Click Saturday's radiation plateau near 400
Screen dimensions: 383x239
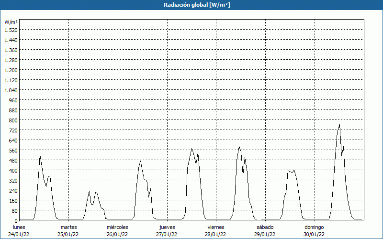click(291, 171)
